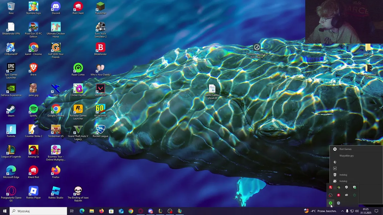383x215 pixels.
Task: Select the Roblox Studio desktop icon
Action: click(x=56, y=193)
